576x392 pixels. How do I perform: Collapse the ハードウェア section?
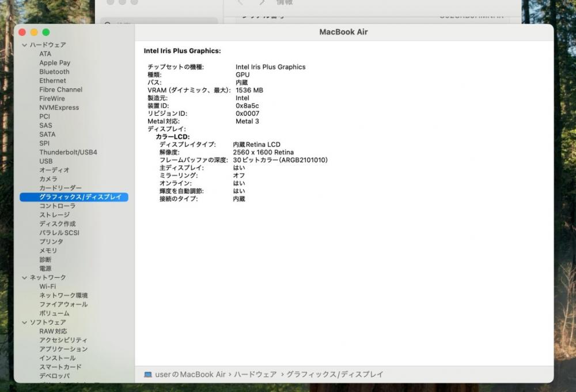point(24,45)
